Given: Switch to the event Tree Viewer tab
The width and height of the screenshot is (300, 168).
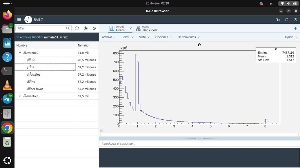Looking at the screenshot, I should 147,28.
